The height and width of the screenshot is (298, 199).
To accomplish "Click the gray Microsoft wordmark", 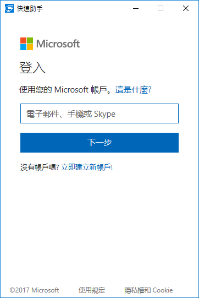I will pos(58,44).
